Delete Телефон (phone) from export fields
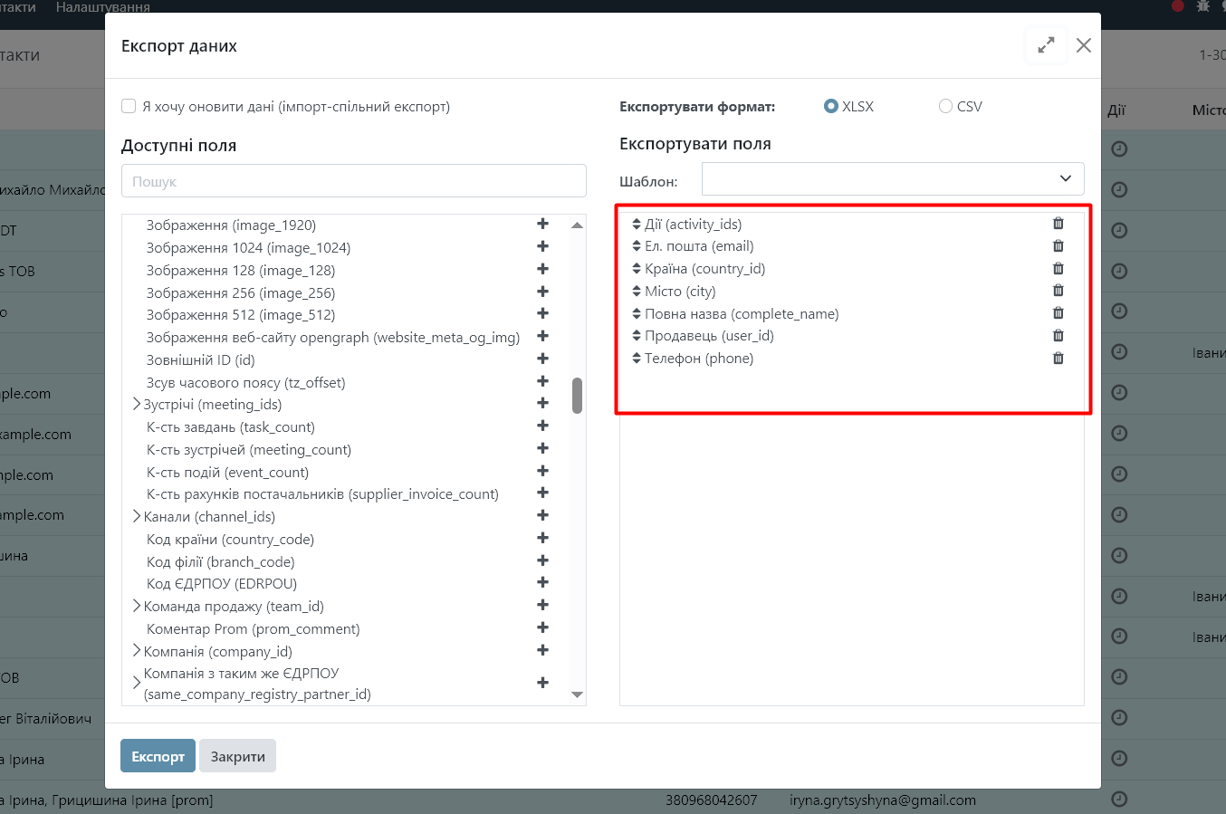 click(x=1058, y=359)
